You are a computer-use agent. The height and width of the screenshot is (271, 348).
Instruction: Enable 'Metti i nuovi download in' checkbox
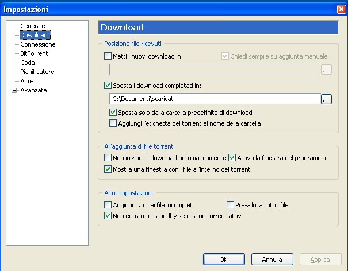pos(108,56)
